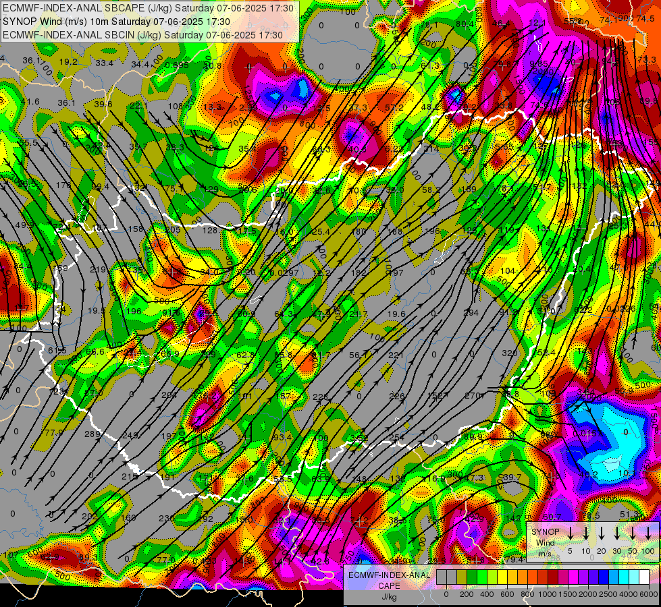Click map value 40.2
The width and height of the screenshot is (661, 607).
coord(589,474)
